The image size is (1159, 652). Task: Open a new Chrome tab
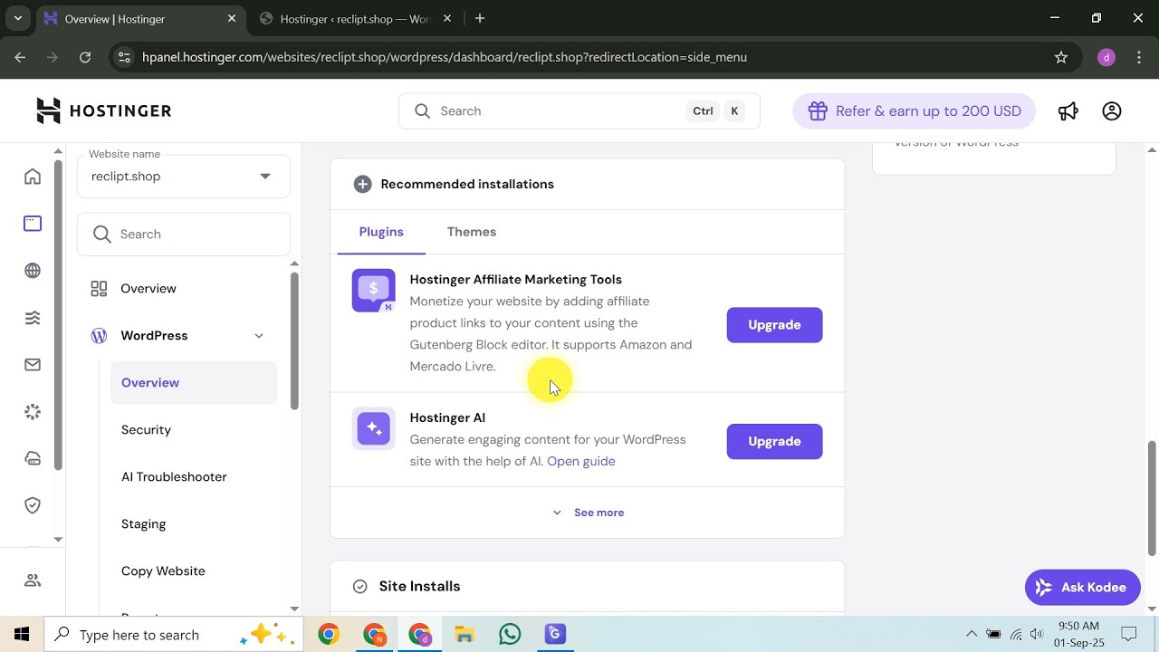(x=480, y=18)
